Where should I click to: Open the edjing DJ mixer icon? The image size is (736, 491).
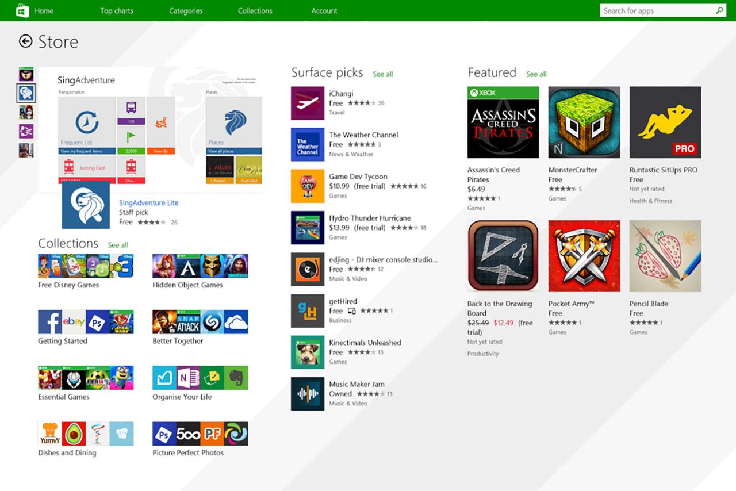308,269
